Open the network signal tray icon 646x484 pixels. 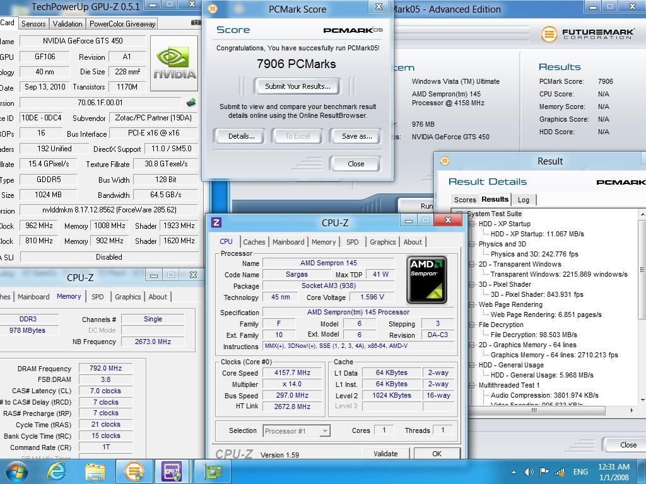coord(560,472)
